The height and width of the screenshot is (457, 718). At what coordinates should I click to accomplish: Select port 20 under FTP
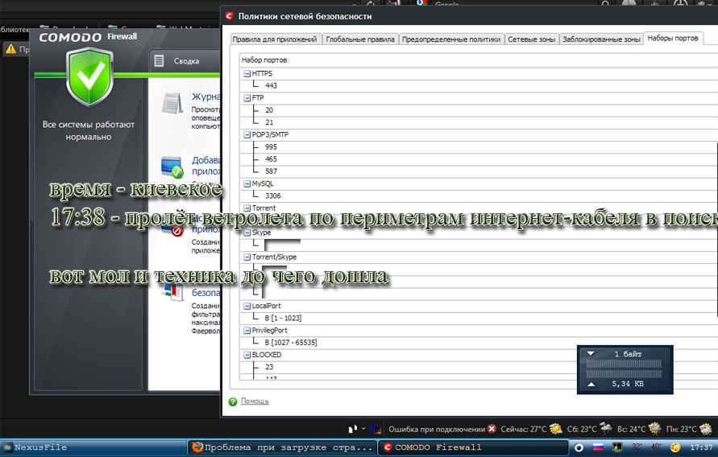[x=269, y=110]
